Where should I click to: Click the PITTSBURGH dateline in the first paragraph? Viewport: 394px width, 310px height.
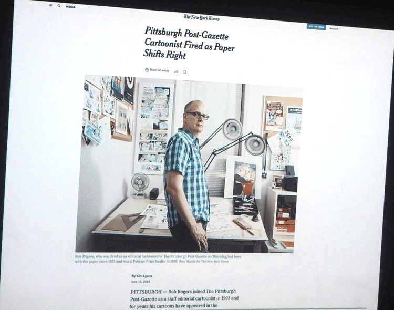click(x=150, y=291)
